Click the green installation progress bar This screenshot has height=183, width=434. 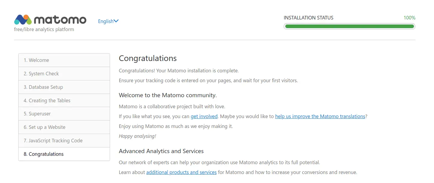tap(349, 26)
